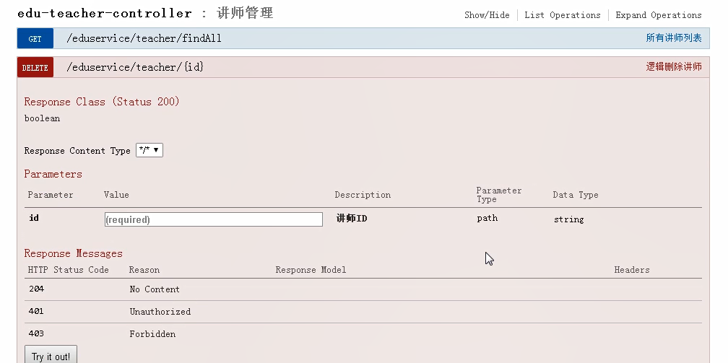
Task: Click the string data type value
Action: [569, 219]
